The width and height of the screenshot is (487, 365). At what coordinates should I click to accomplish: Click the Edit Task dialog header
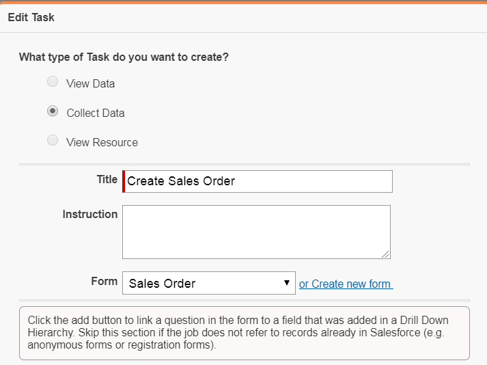[31, 17]
